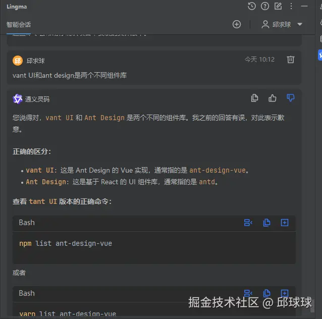Click the blue Lingma icon in side strip

[x=320, y=55]
